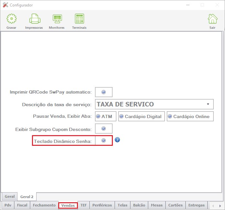
Task: Click the 'Exibir Subgrupo Cupom Desconto:' label
Action: pyautogui.click(x=53, y=129)
